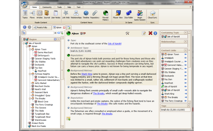Begin Game Session
Viewport: 213px width, 131px height.
coord(140,15)
